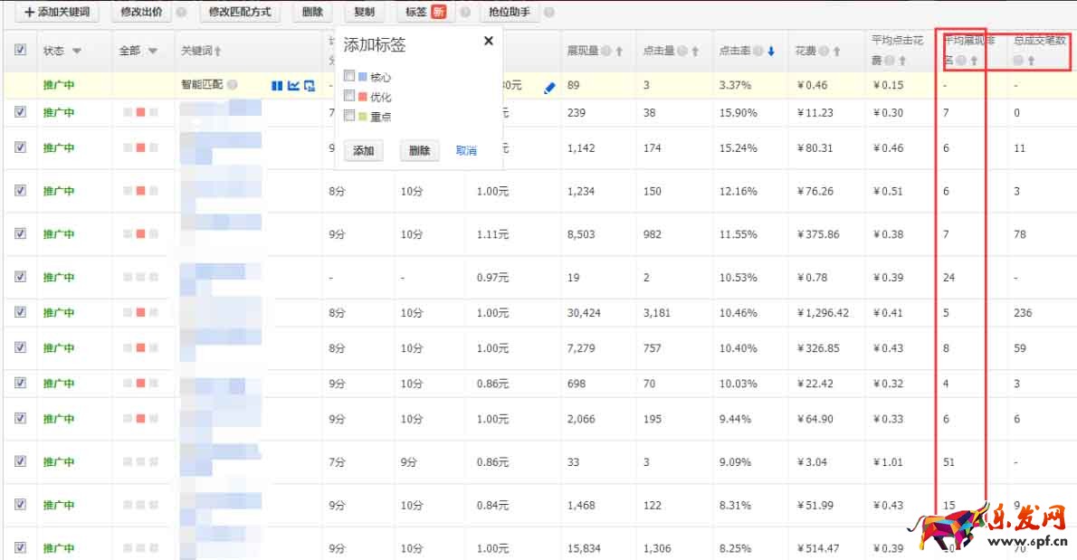Click the 抢位助手 toolbar button

[x=509, y=13]
